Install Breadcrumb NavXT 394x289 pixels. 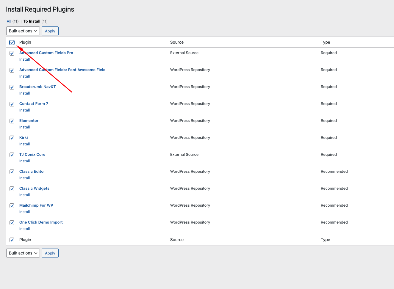click(25, 93)
